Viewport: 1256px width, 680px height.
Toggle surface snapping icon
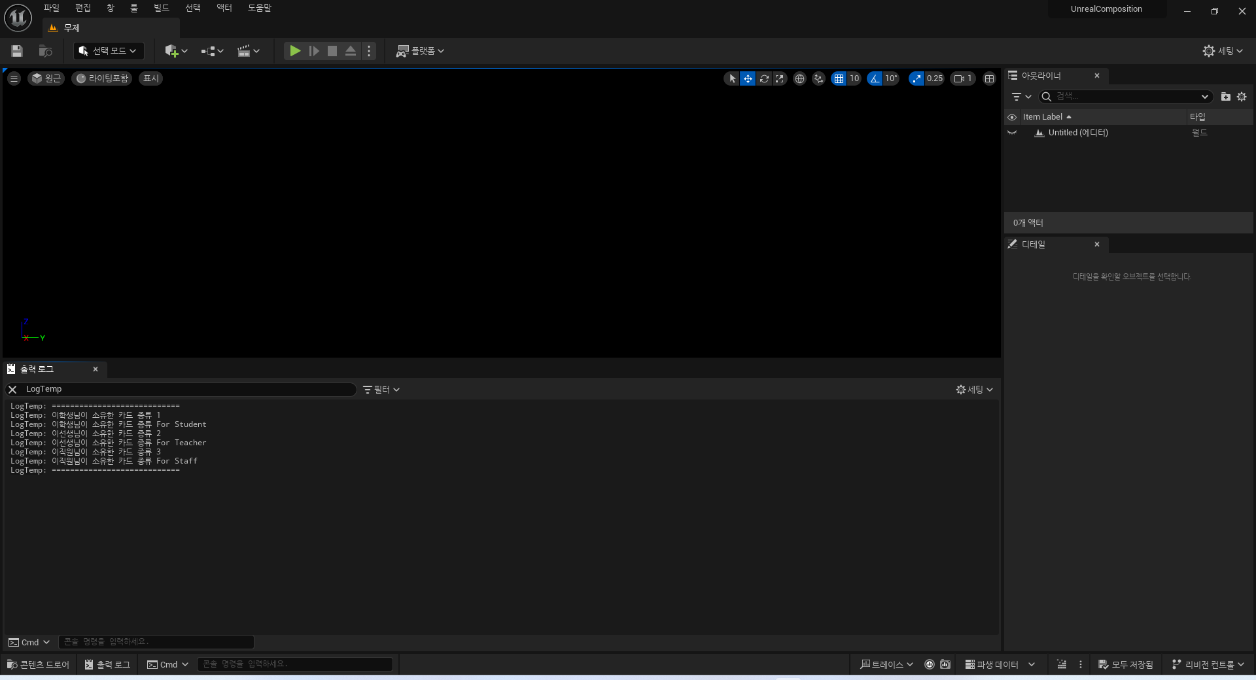[818, 78]
